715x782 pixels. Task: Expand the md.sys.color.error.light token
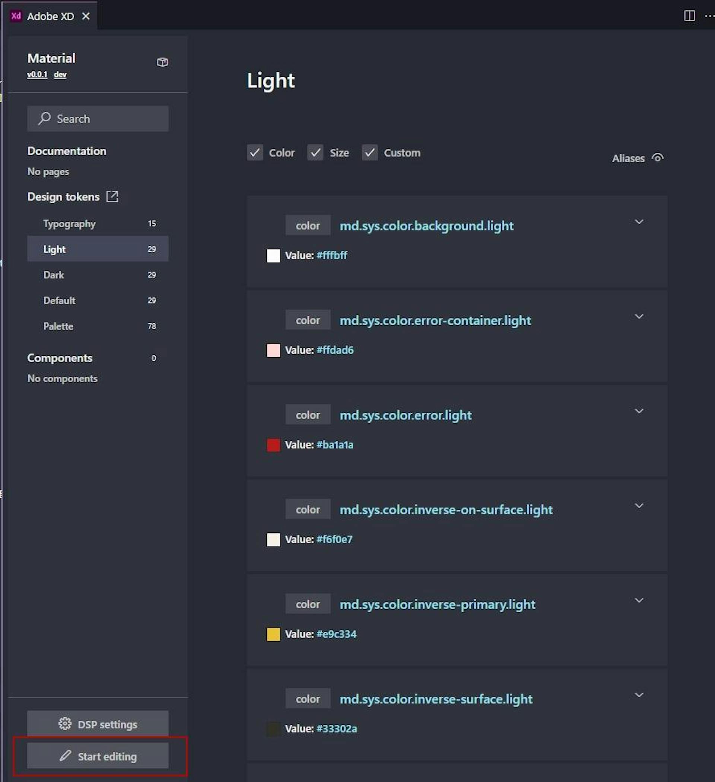[638, 411]
